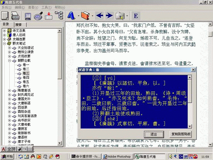Image resolution: width=213 pixels, height=160 pixels.
Task: Select 卷四 in the tree
Action: (x=26, y=77)
